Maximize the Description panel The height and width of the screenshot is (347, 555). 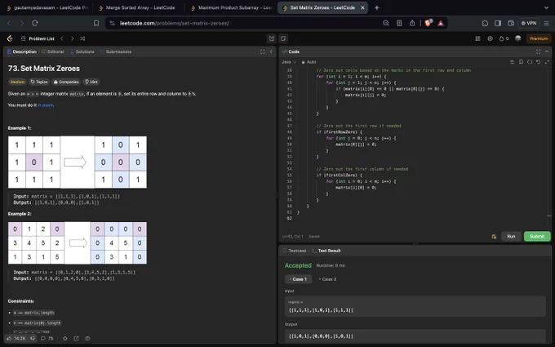coord(262,51)
